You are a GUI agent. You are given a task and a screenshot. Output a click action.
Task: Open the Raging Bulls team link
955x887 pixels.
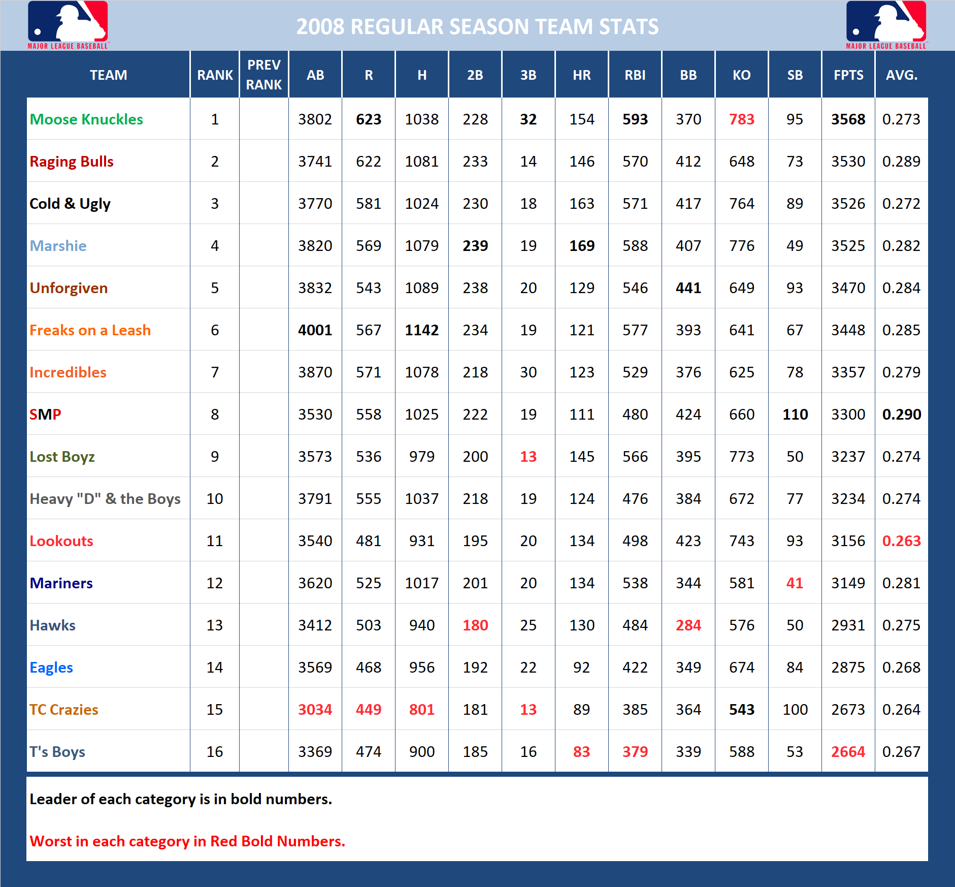(x=71, y=162)
